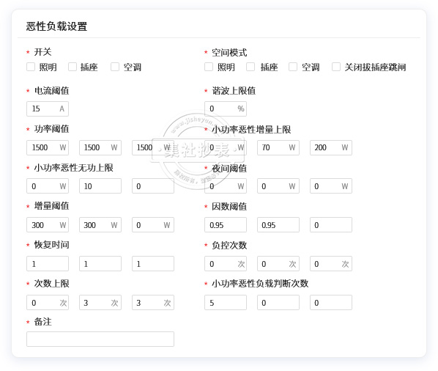Select the first 功率阈值 field
This screenshot has width=438, height=371.
pyautogui.click(x=48, y=147)
